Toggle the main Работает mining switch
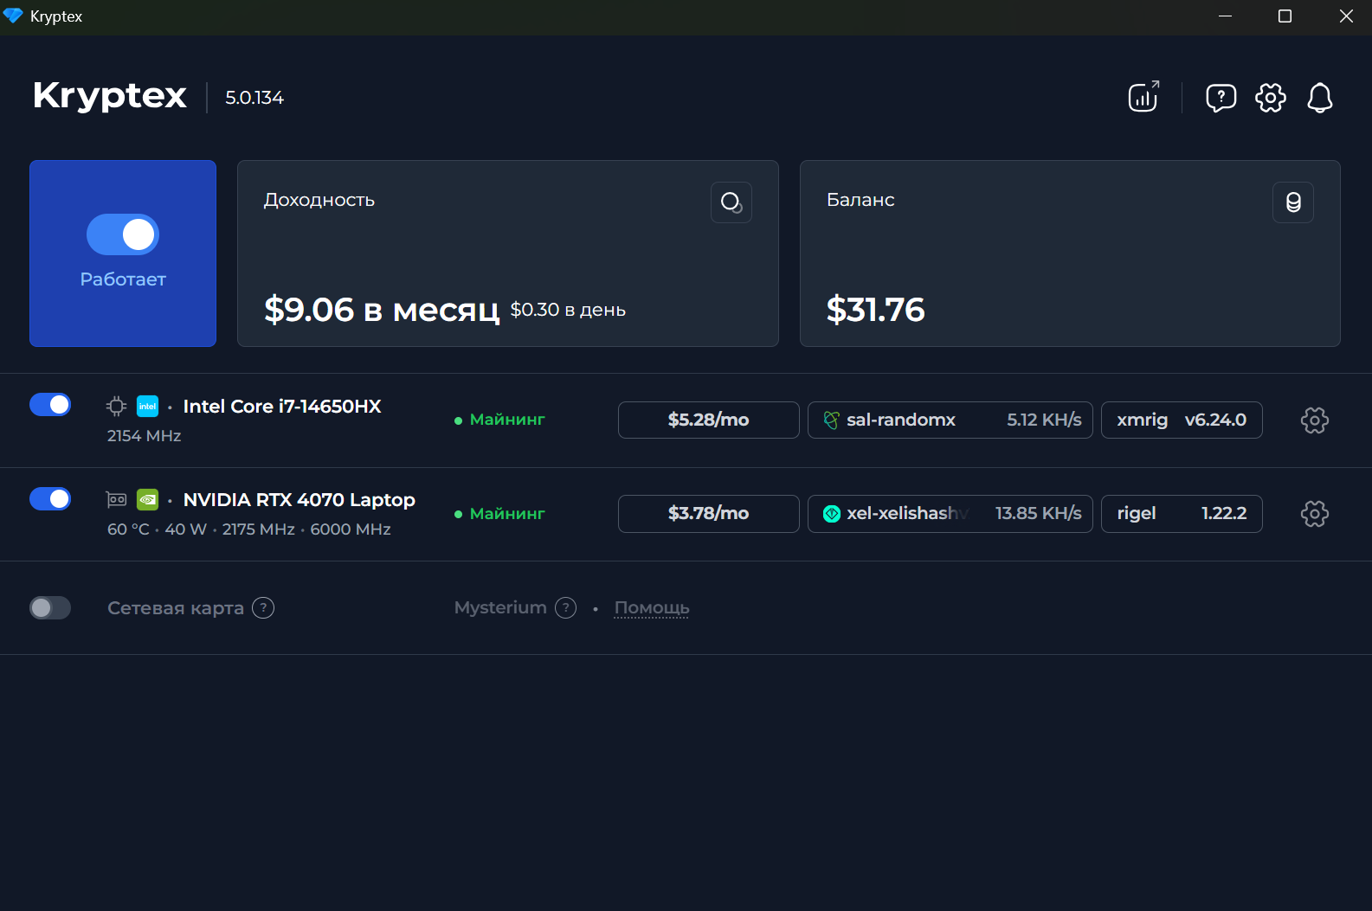The image size is (1372, 911). [x=123, y=234]
